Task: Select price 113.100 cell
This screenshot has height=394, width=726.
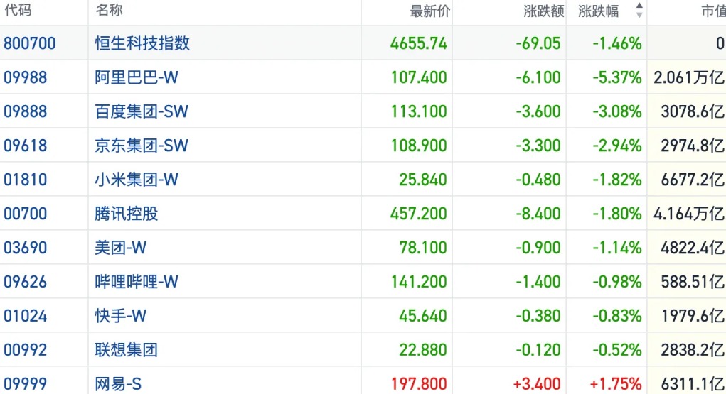Action: pos(419,111)
